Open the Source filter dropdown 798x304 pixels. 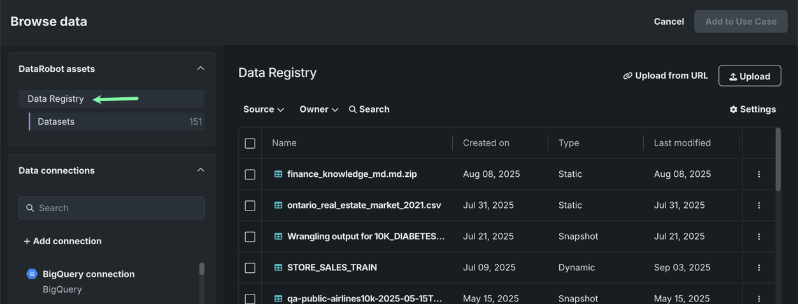coord(263,109)
